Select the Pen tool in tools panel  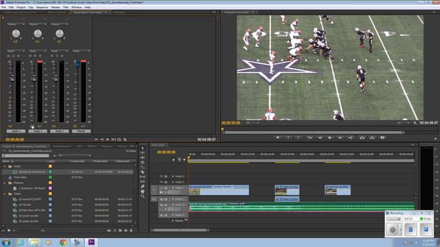(x=142, y=186)
